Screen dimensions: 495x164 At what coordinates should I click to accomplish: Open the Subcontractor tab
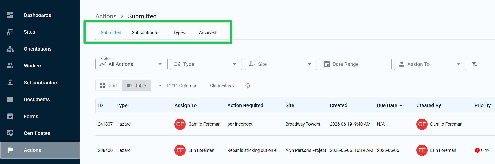[x=146, y=33]
